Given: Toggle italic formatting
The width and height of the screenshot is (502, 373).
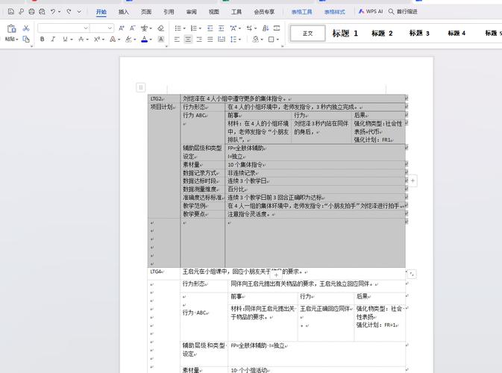Looking at the screenshot, I should [x=53, y=39].
